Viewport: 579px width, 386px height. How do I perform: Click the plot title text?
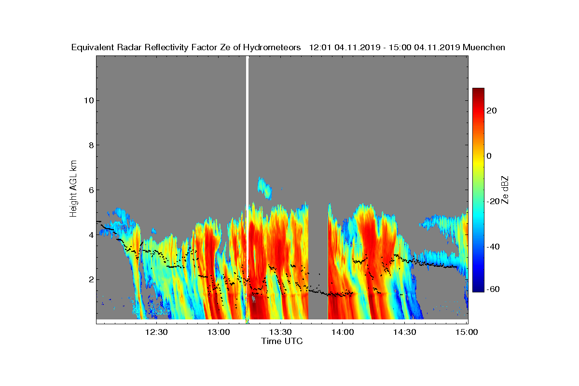click(288, 47)
